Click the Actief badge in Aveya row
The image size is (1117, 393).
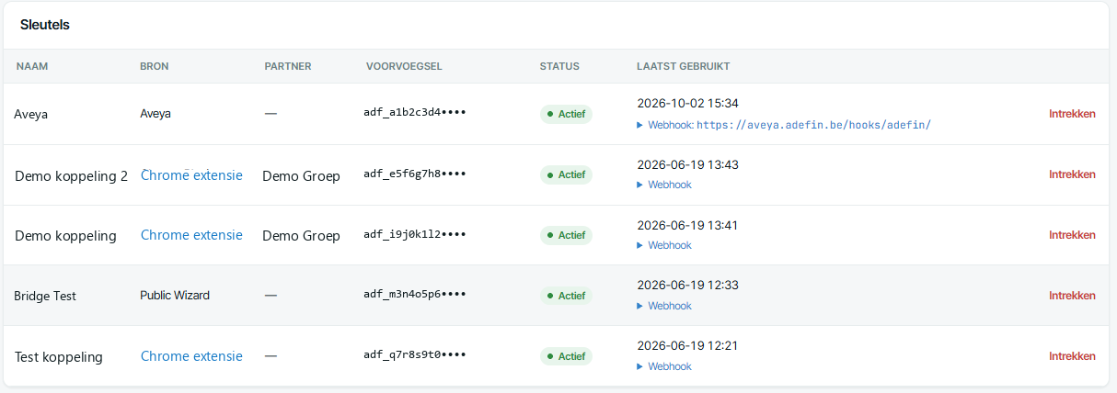566,114
